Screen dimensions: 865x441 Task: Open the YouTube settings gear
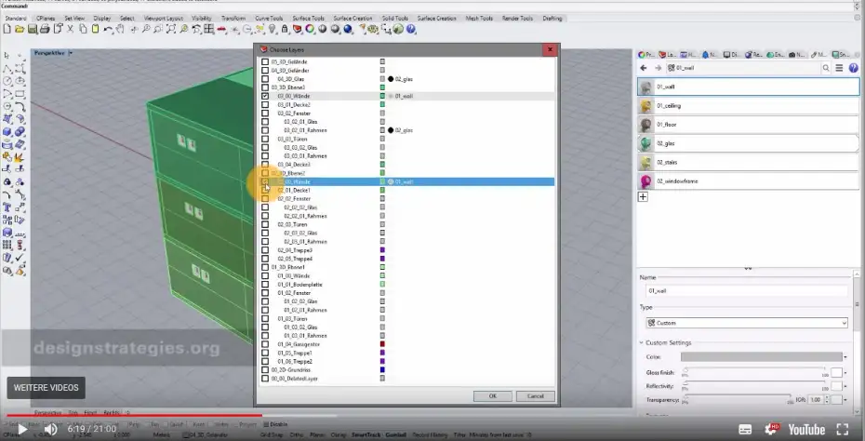point(772,430)
